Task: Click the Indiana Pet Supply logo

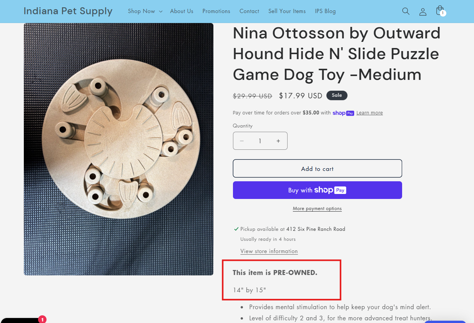Action: click(68, 11)
